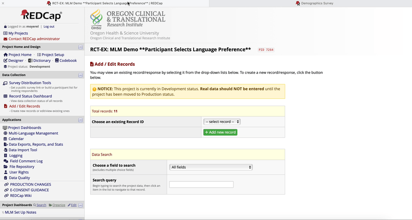Open the PRODUCTION CHANGES link
The width and height of the screenshot is (412, 220).
coord(30,184)
